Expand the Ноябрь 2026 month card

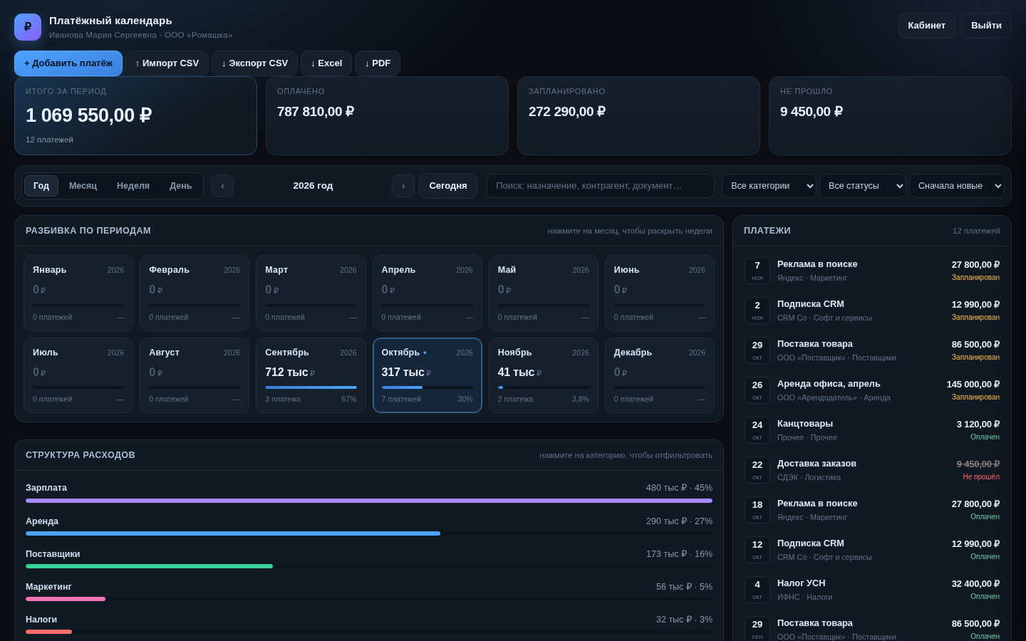click(544, 375)
